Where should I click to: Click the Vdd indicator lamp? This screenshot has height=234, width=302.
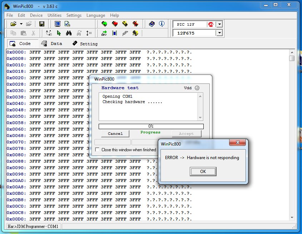point(197,88)
